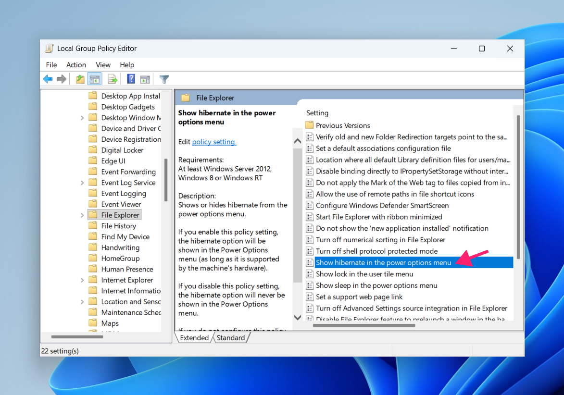Click the policy icon beside Set a default associations configuration file
Viewport: 564px width, 395px height.
[309, 148]
